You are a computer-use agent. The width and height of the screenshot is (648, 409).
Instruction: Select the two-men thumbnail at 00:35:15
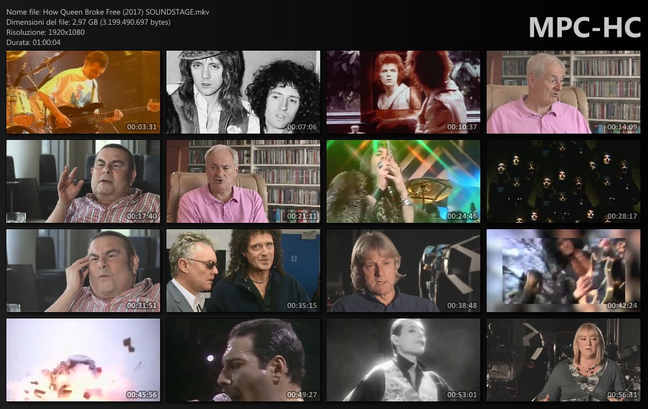[243, 270]
